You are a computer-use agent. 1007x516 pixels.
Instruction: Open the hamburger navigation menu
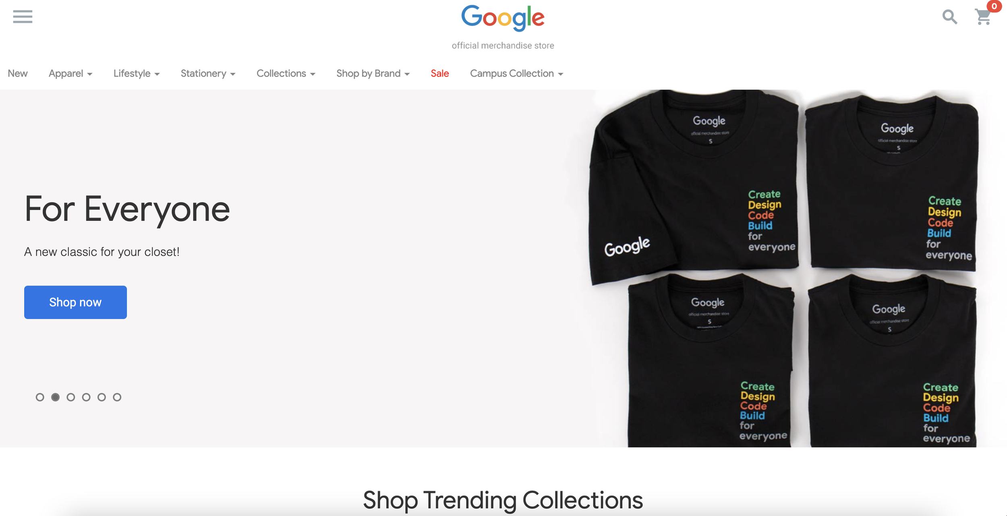pyautogui.click(x=23, y=17)
